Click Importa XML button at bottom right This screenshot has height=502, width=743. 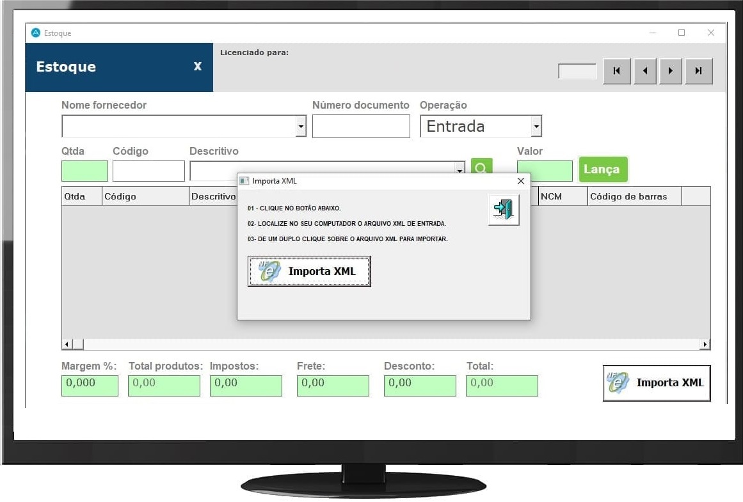[657, 382]
